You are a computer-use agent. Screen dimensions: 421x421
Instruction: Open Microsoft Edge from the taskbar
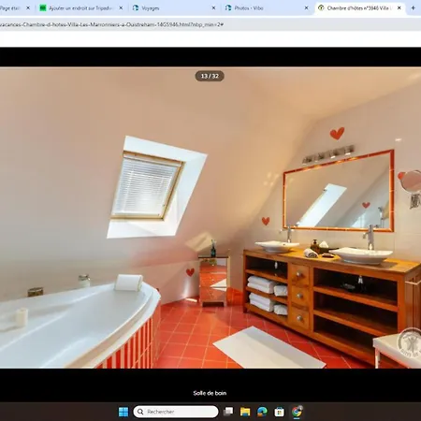coord(262,412)
